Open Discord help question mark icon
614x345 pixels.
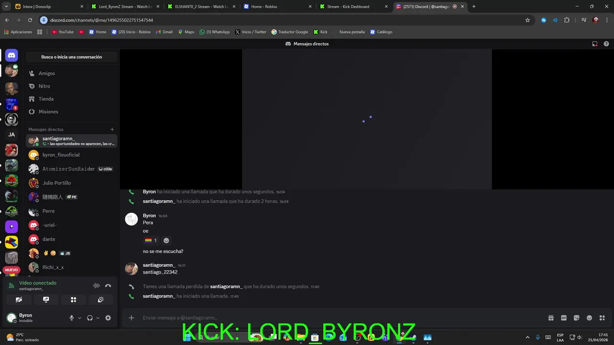click(606, 44)
